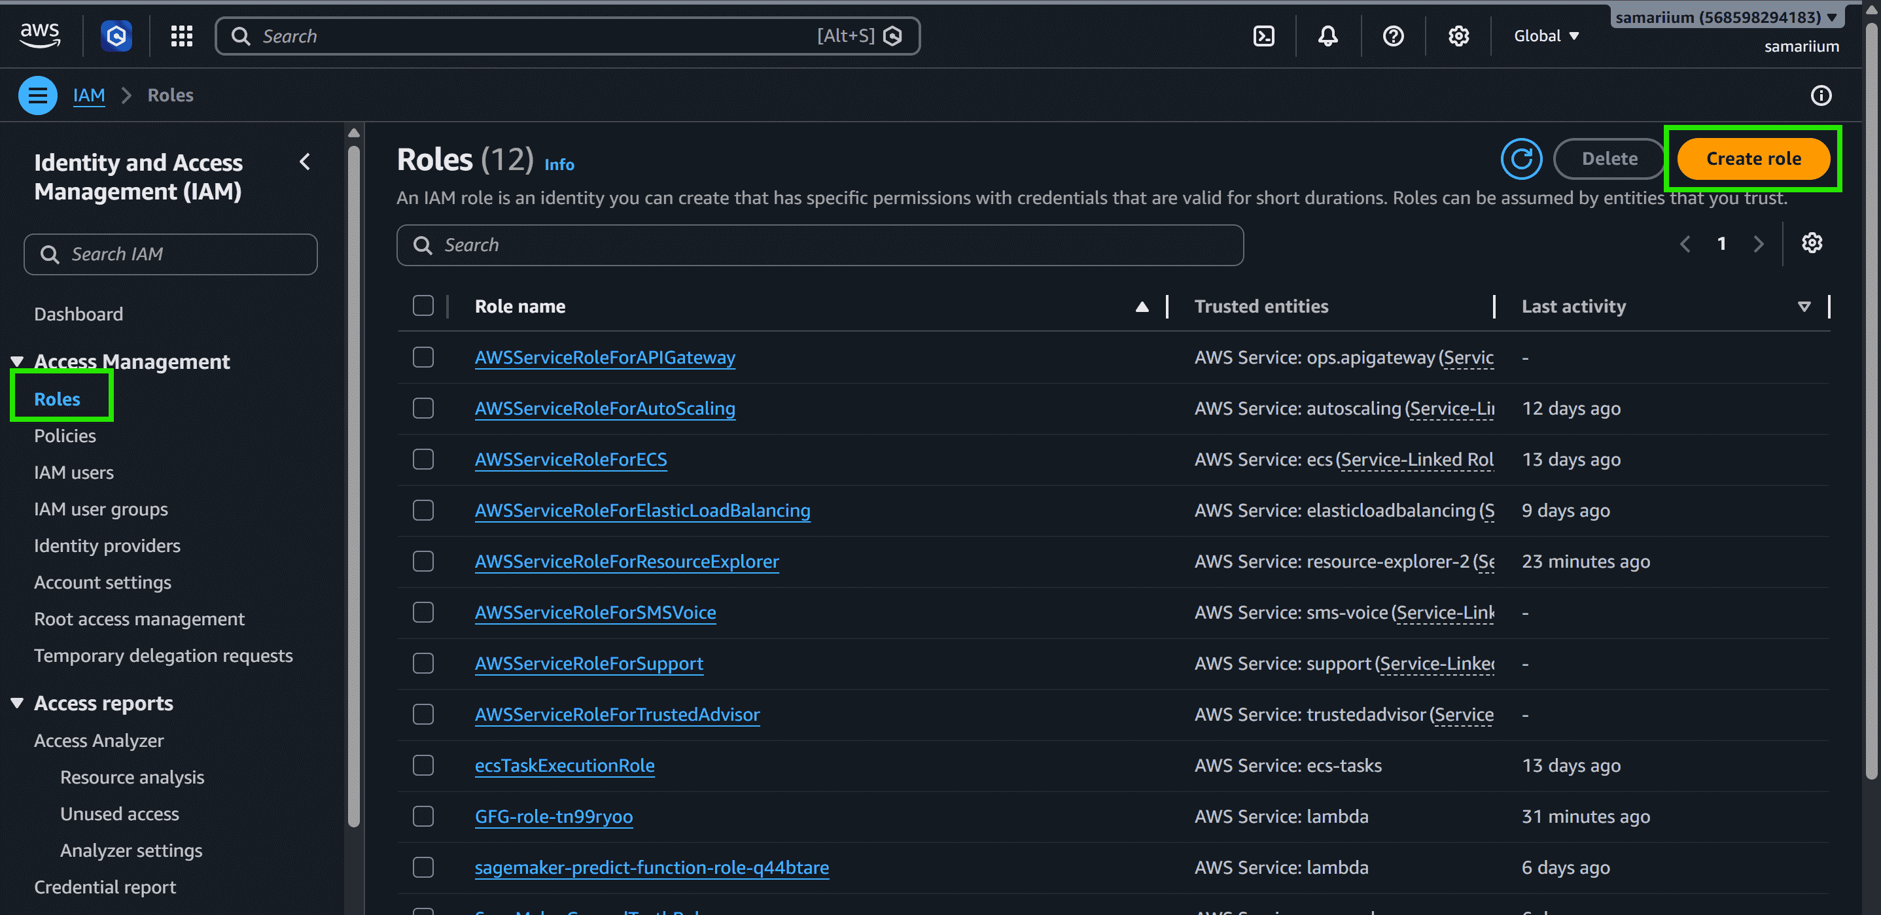Open AWSServiceRoleForTrustedAdvisor role link

tap(617, 714)
